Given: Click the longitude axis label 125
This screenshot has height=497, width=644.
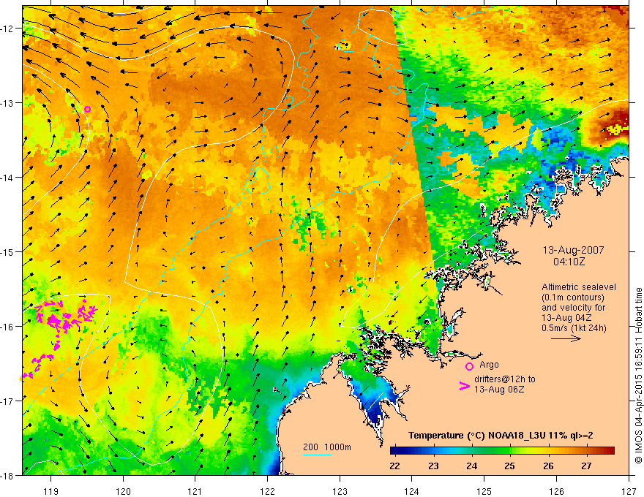Looking at the screenshot, I should [x=484, y=491].
